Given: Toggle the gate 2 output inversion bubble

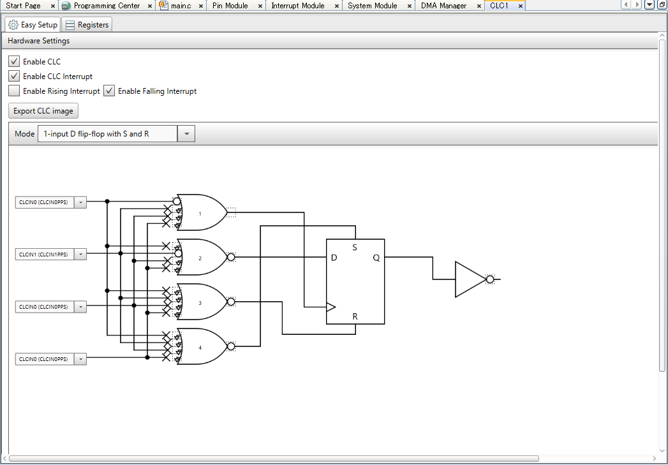Looking at the screenshot, I should (231, 257).
